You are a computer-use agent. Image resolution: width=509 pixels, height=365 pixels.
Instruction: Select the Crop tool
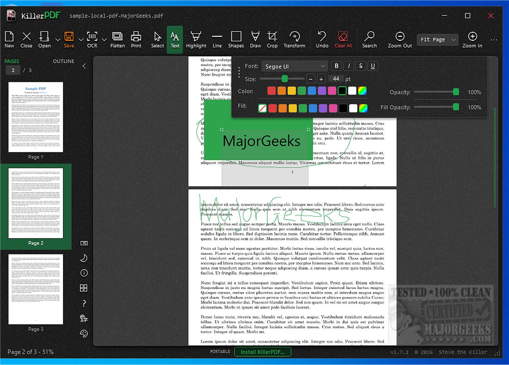[x=272, y=40]
